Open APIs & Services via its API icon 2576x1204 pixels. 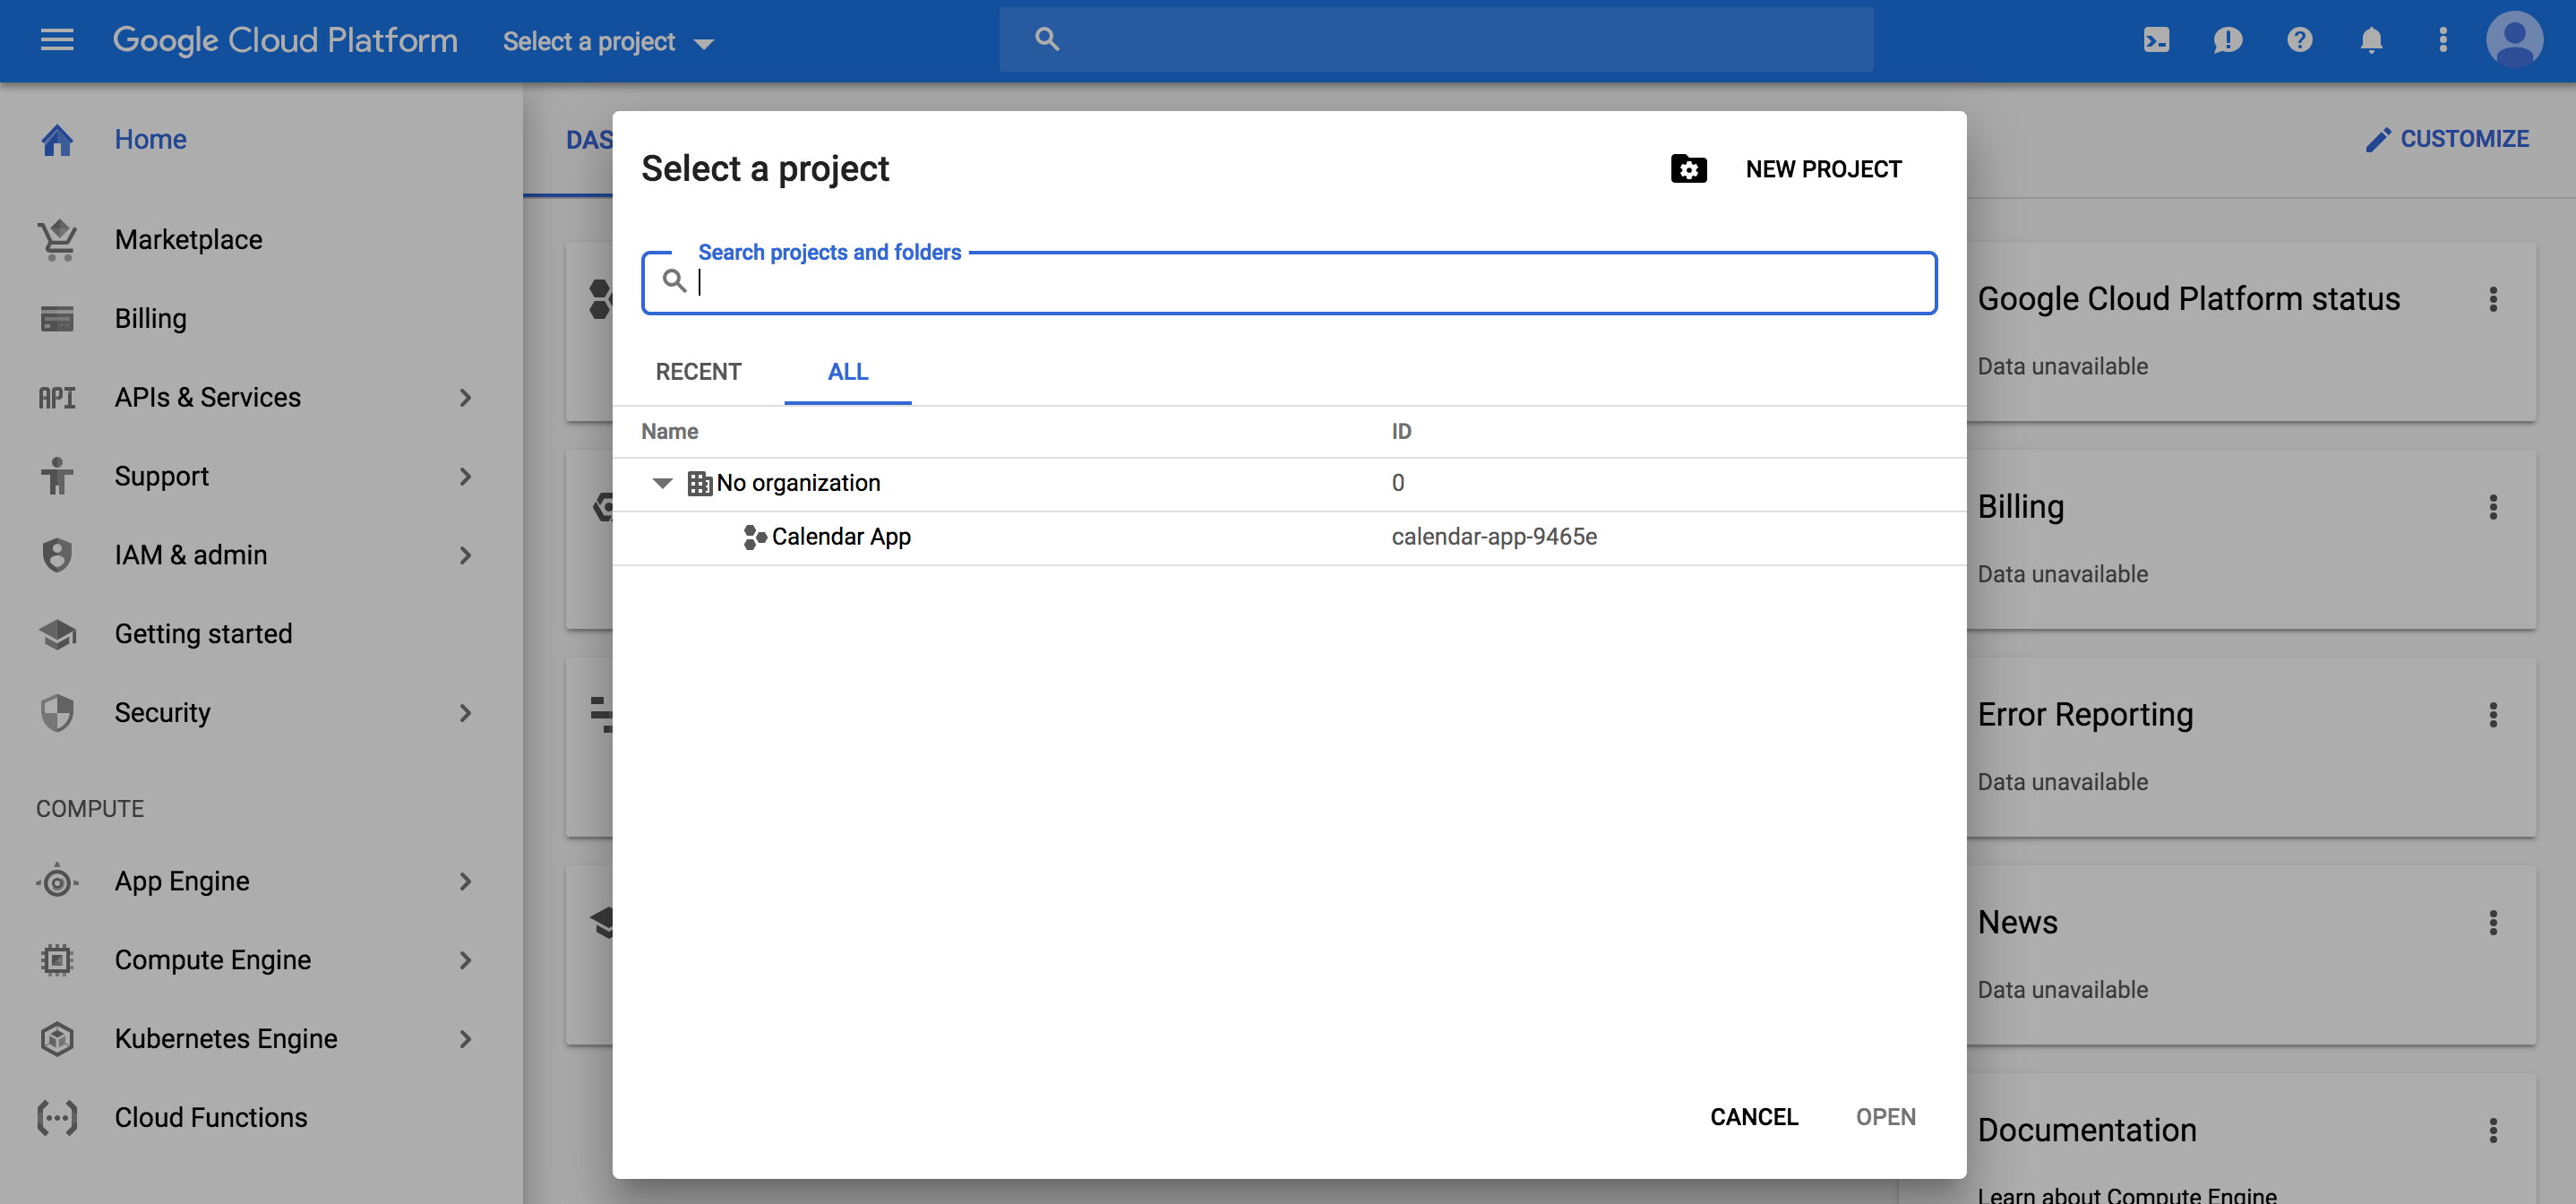coord(57,397)
